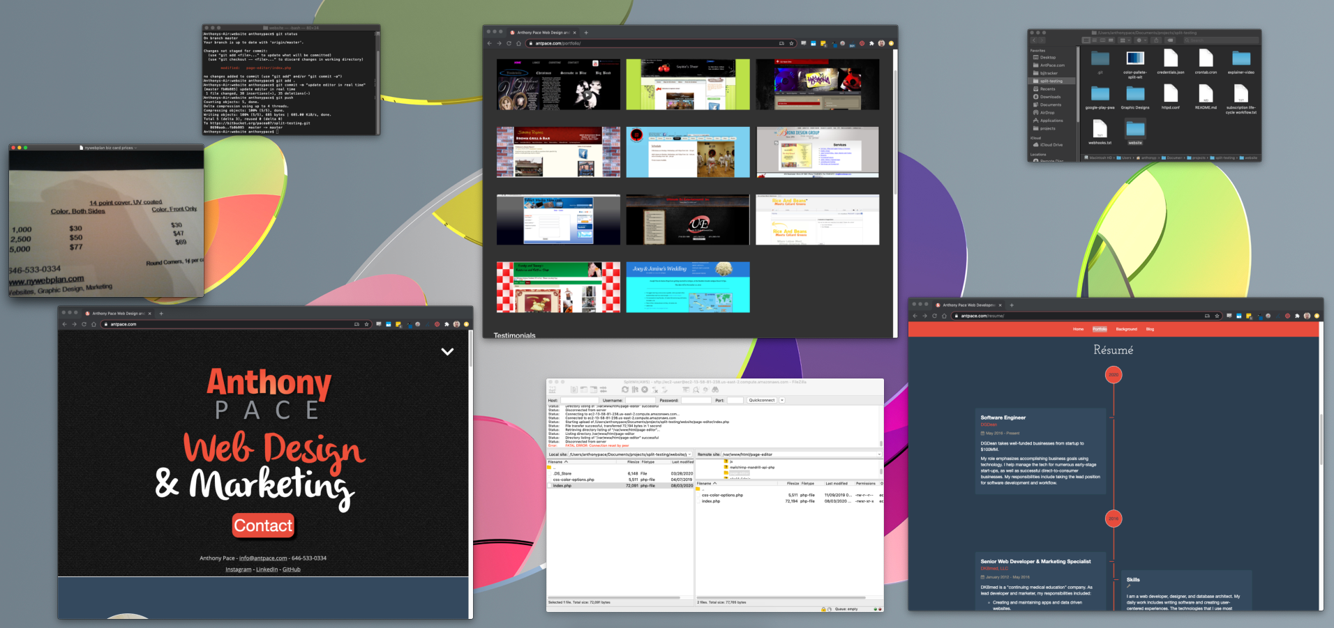
Task: Open the Finder action gear menu
Action: click(1141, 40)
